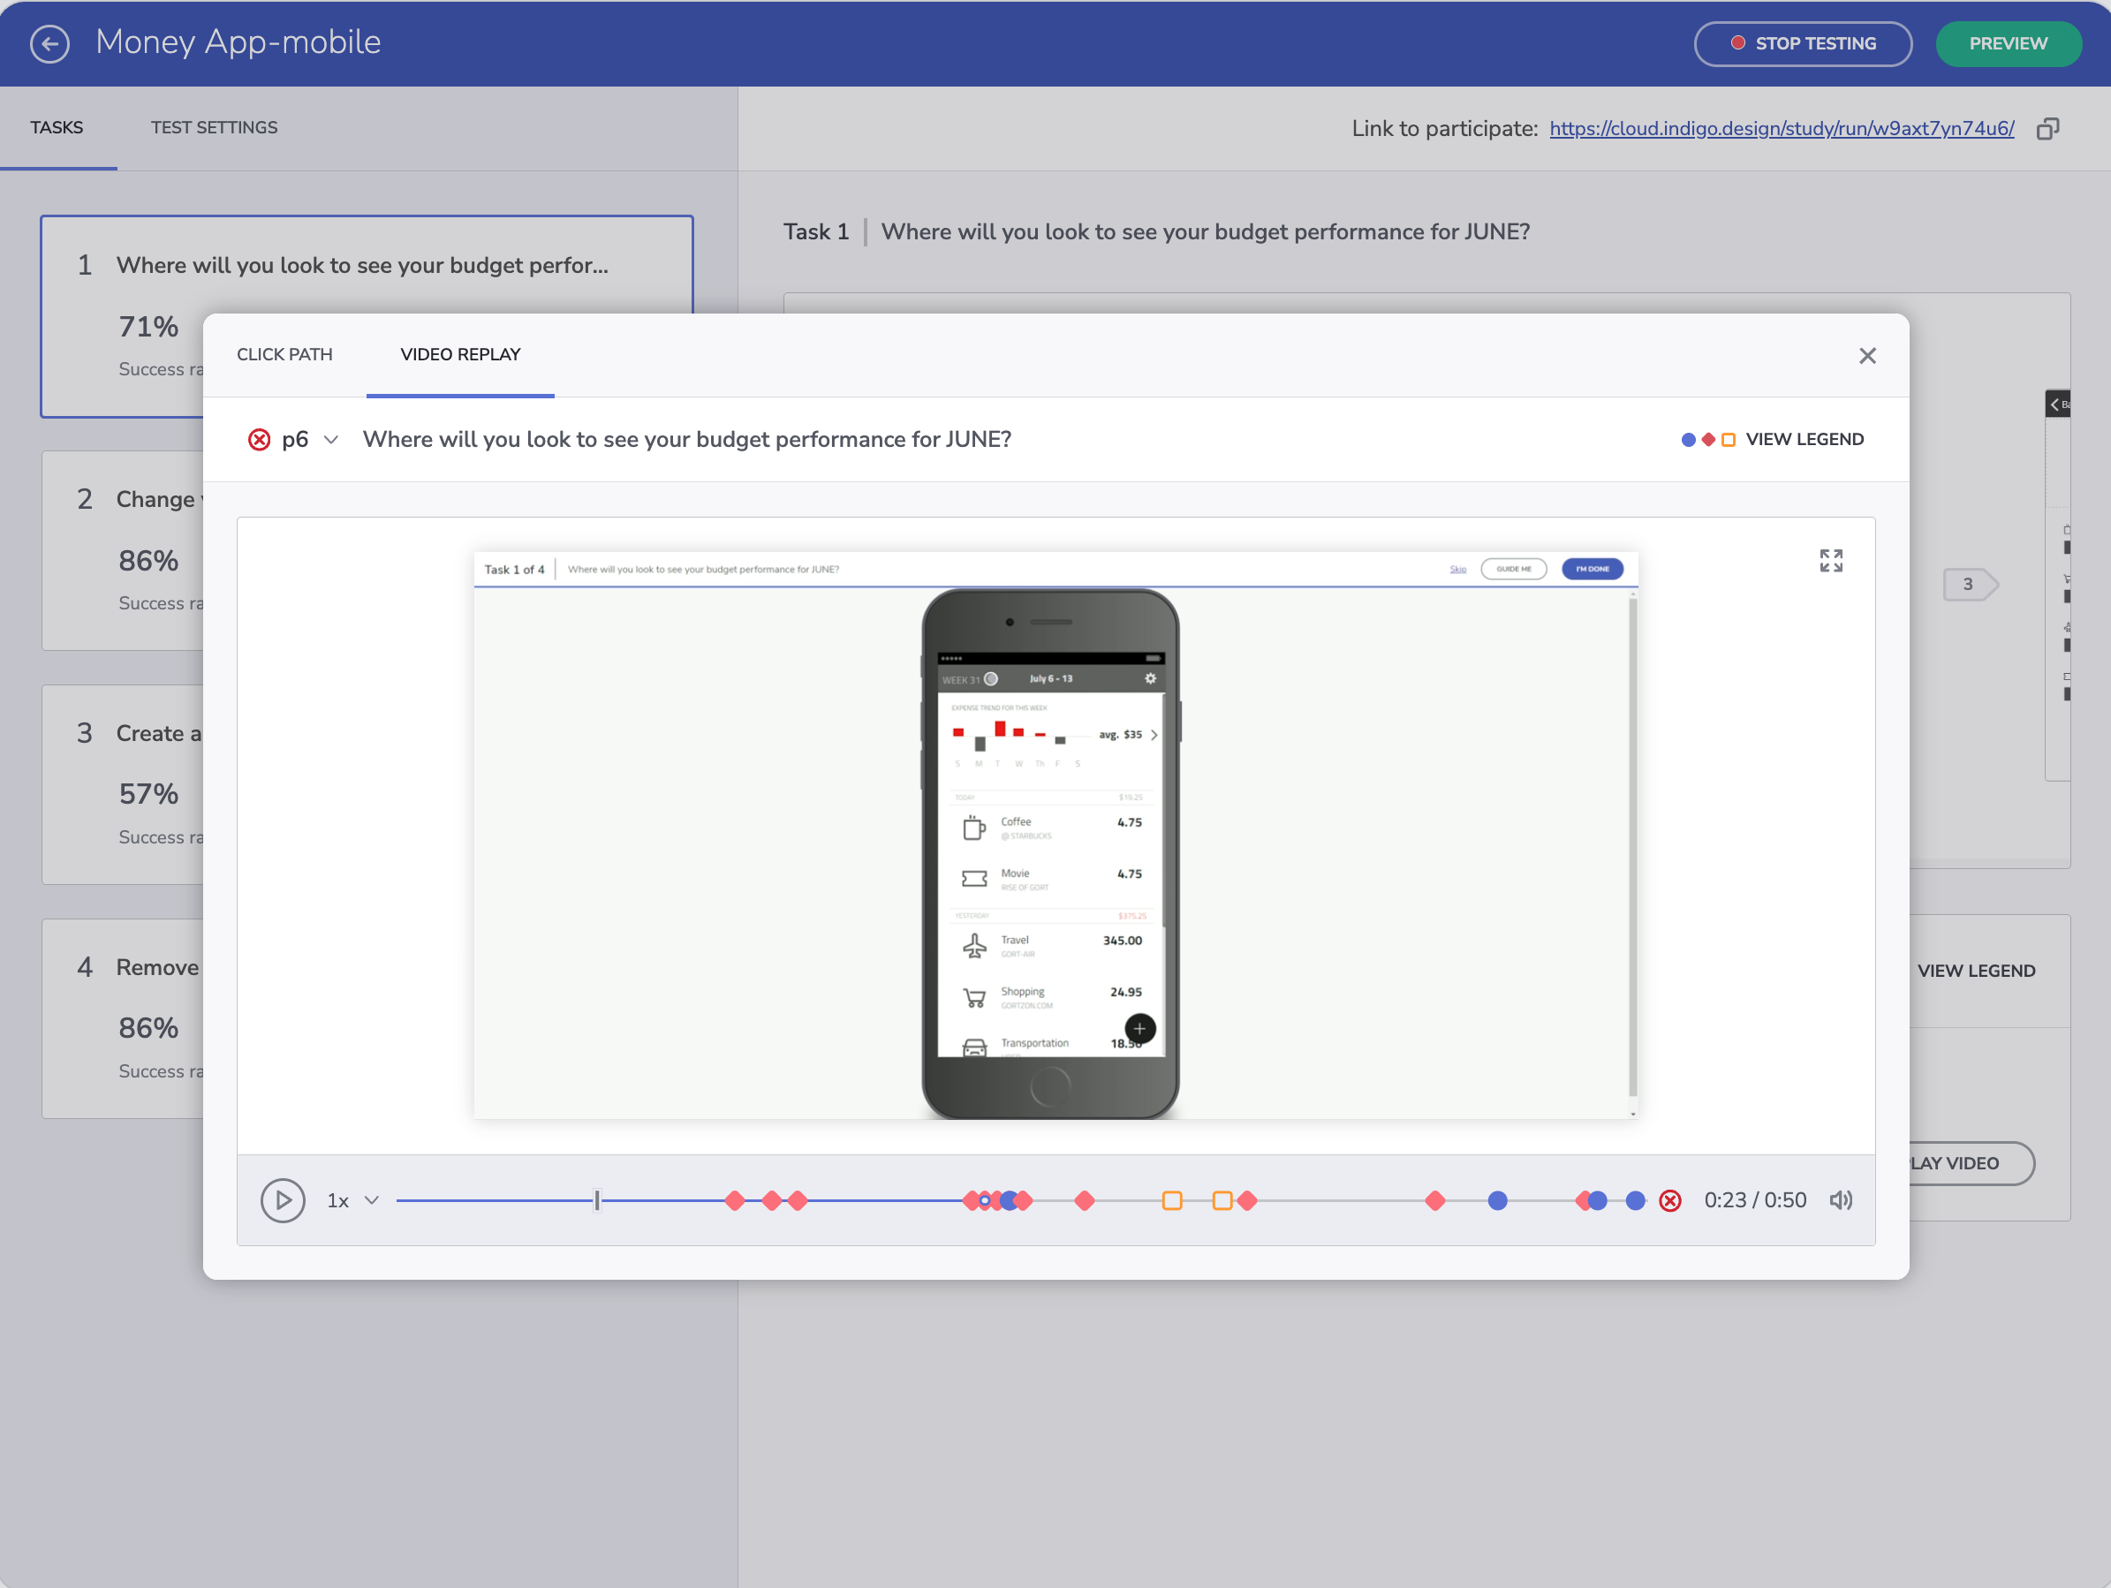Viewport: 2111px width, 1588px height.
Task: Open the participate study link URL
Action: pos(1781,129)
